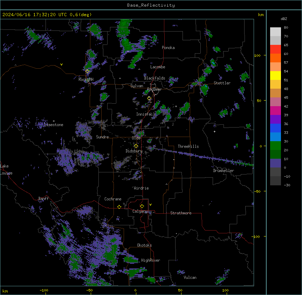The height and width of the screenshot is (295, 302).
Task: Click the Blackfalds city label
Action: 155,78
